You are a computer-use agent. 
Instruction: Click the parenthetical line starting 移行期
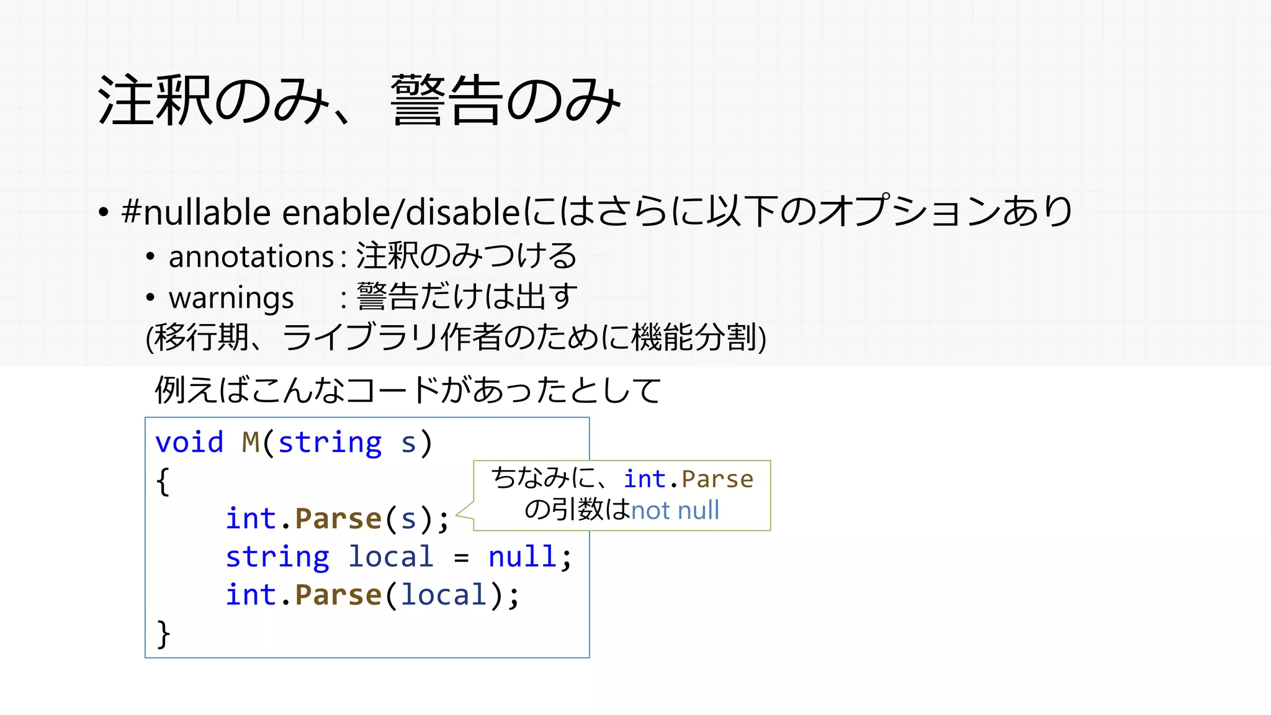[x=456, y=338]
